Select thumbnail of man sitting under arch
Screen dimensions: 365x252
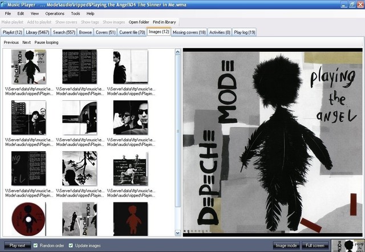click(x=79, y=117)
